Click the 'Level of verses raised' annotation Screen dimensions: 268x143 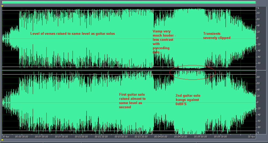pyautogui.click(x=72, y=34)
